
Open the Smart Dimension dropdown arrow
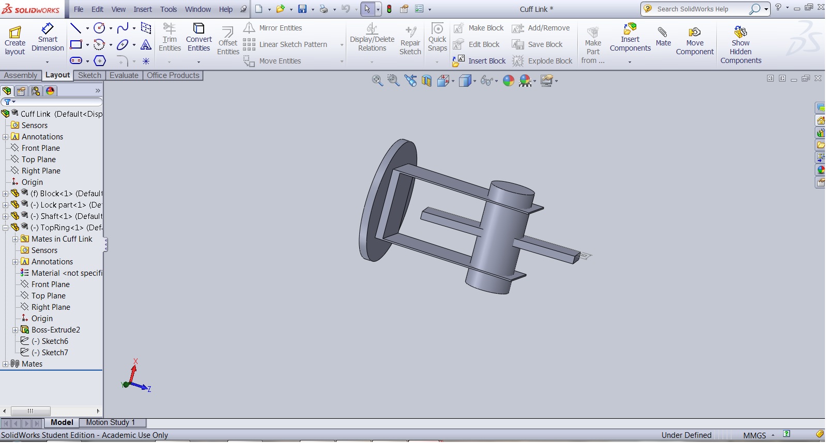(48, 62)
